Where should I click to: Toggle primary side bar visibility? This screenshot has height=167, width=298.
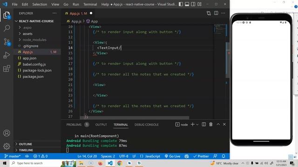(181, 4)
